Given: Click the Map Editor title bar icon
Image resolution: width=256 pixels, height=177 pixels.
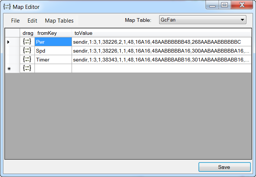Looking at the screenshot, I should (7, 7).
